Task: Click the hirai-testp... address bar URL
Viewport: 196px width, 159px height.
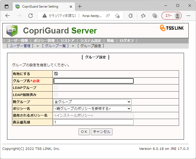Action: click(x=92, y=16)
